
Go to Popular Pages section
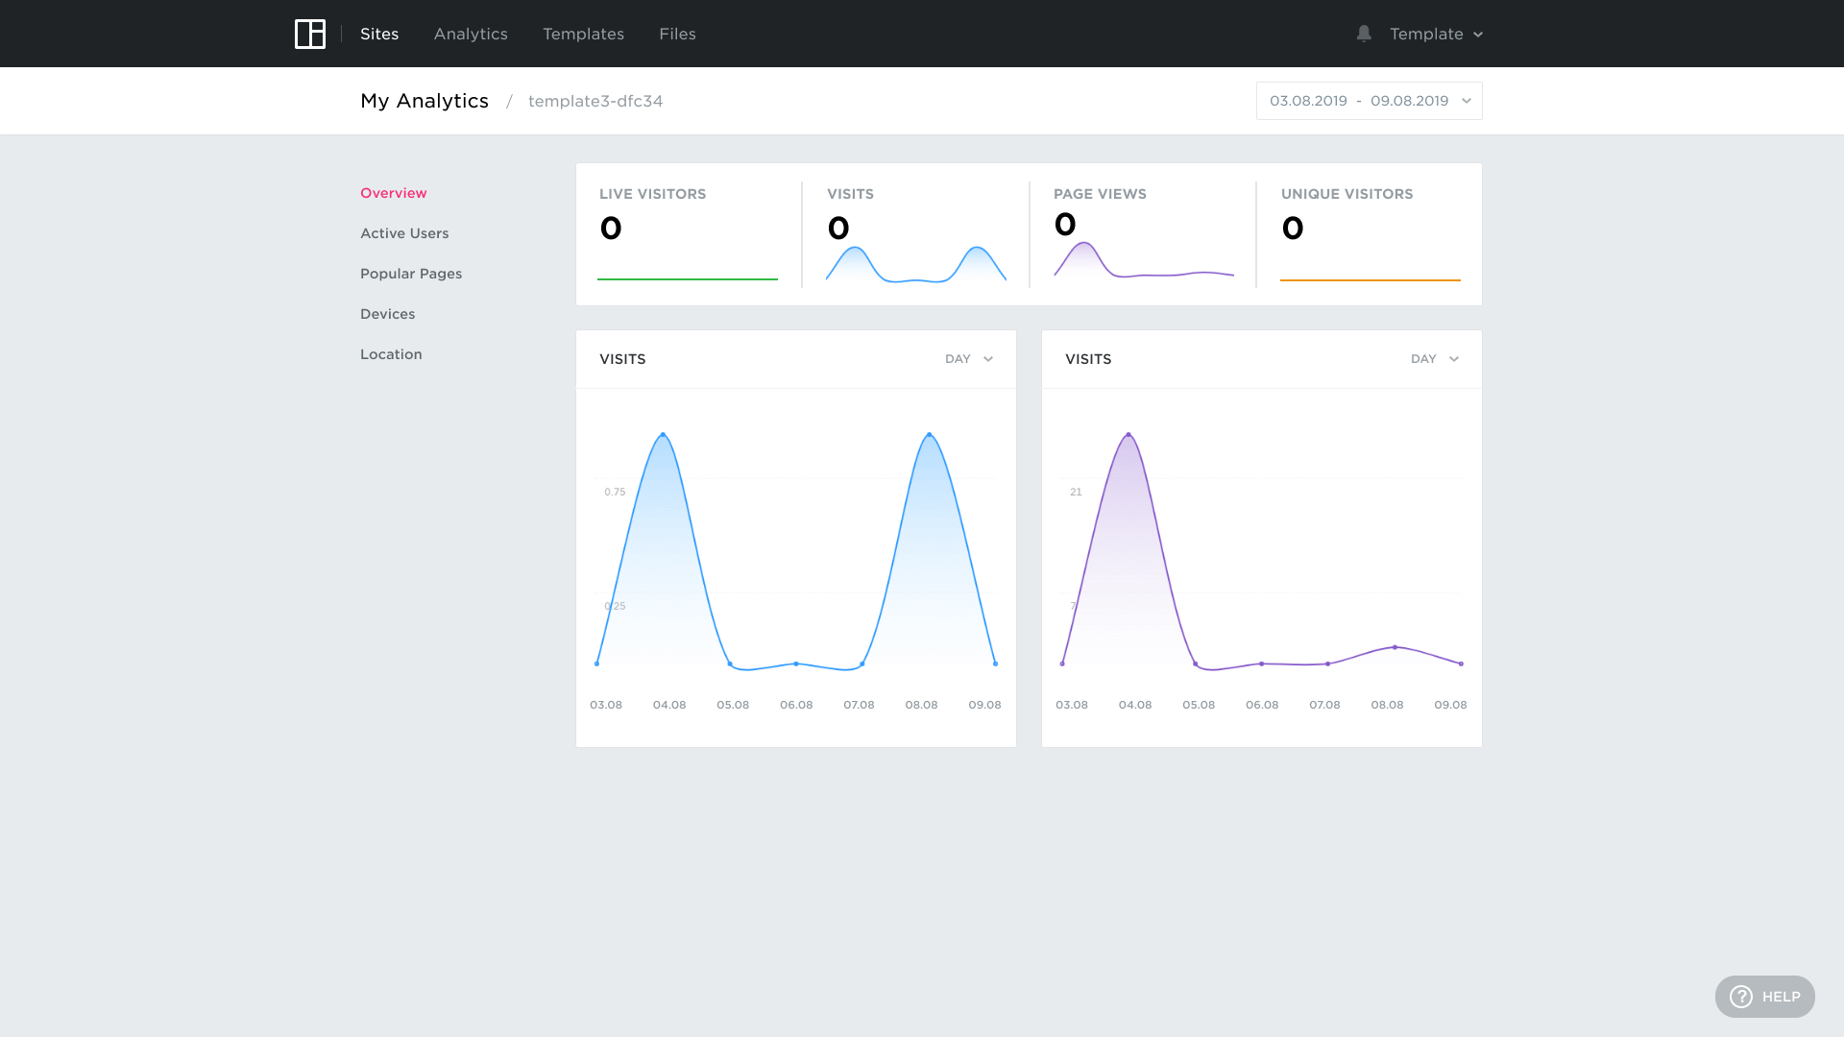tap(411, 274)
